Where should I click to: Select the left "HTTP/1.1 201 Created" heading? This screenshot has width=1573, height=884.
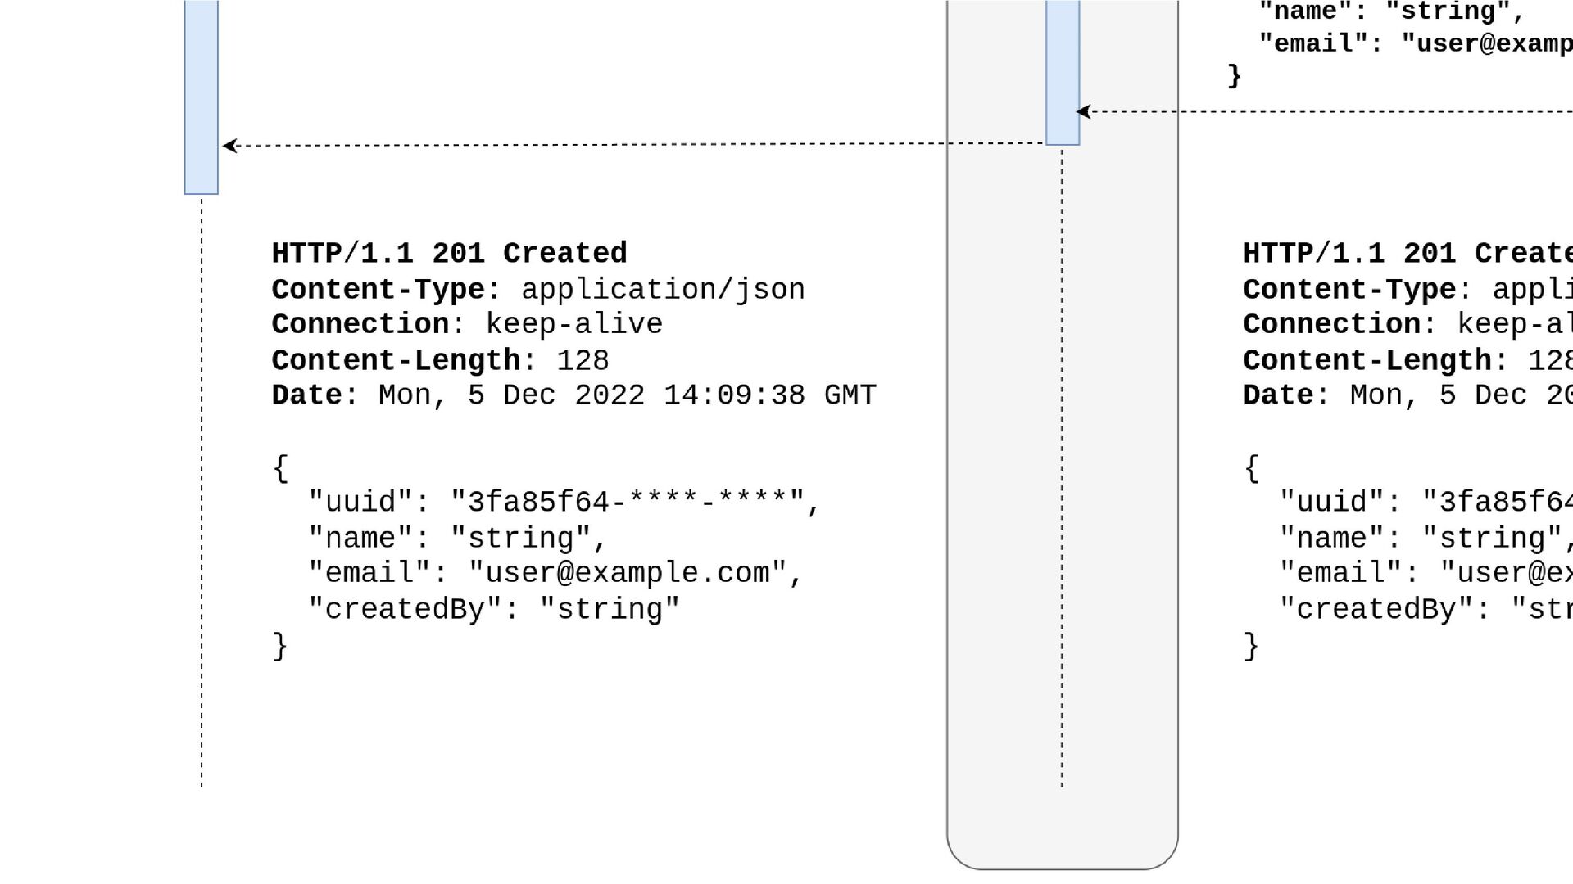point(449,253)
